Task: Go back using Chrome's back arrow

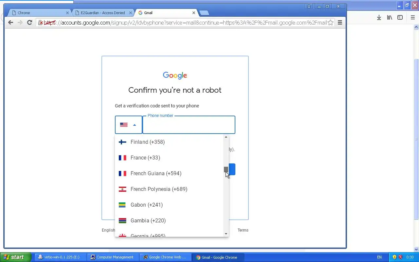Action: (10, 22)
